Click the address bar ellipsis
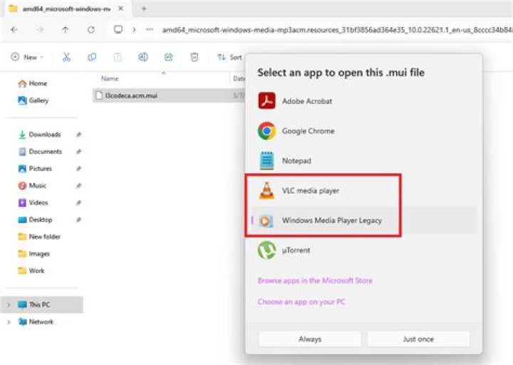This screenshot has width=513, height=365. pos(150,29)
